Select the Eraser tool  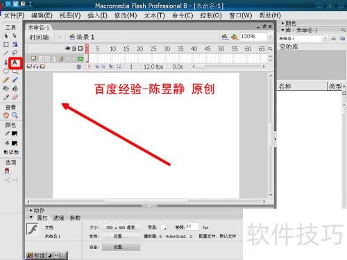pyautogui.click(x=15, y=97)
